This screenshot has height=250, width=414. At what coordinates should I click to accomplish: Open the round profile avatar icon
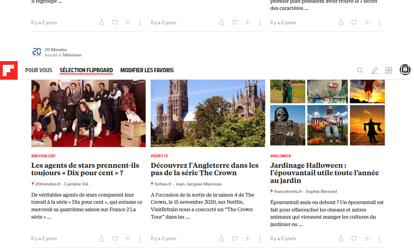(x=405, y=69)
